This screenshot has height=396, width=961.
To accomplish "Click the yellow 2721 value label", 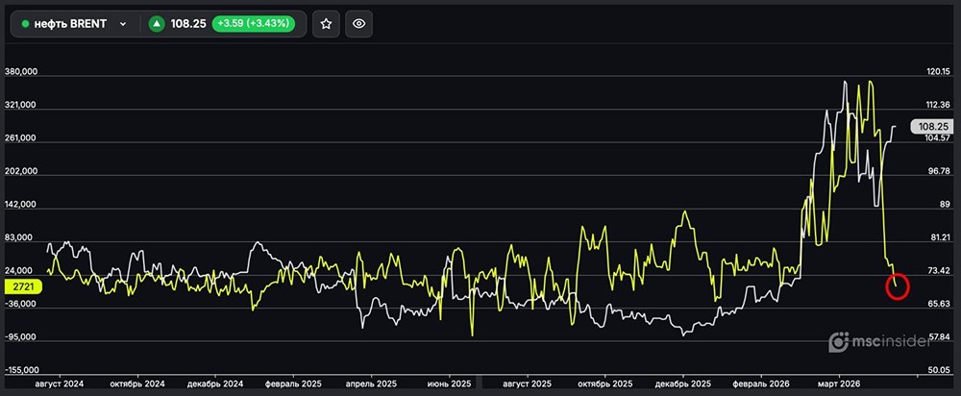I will 22,286.
